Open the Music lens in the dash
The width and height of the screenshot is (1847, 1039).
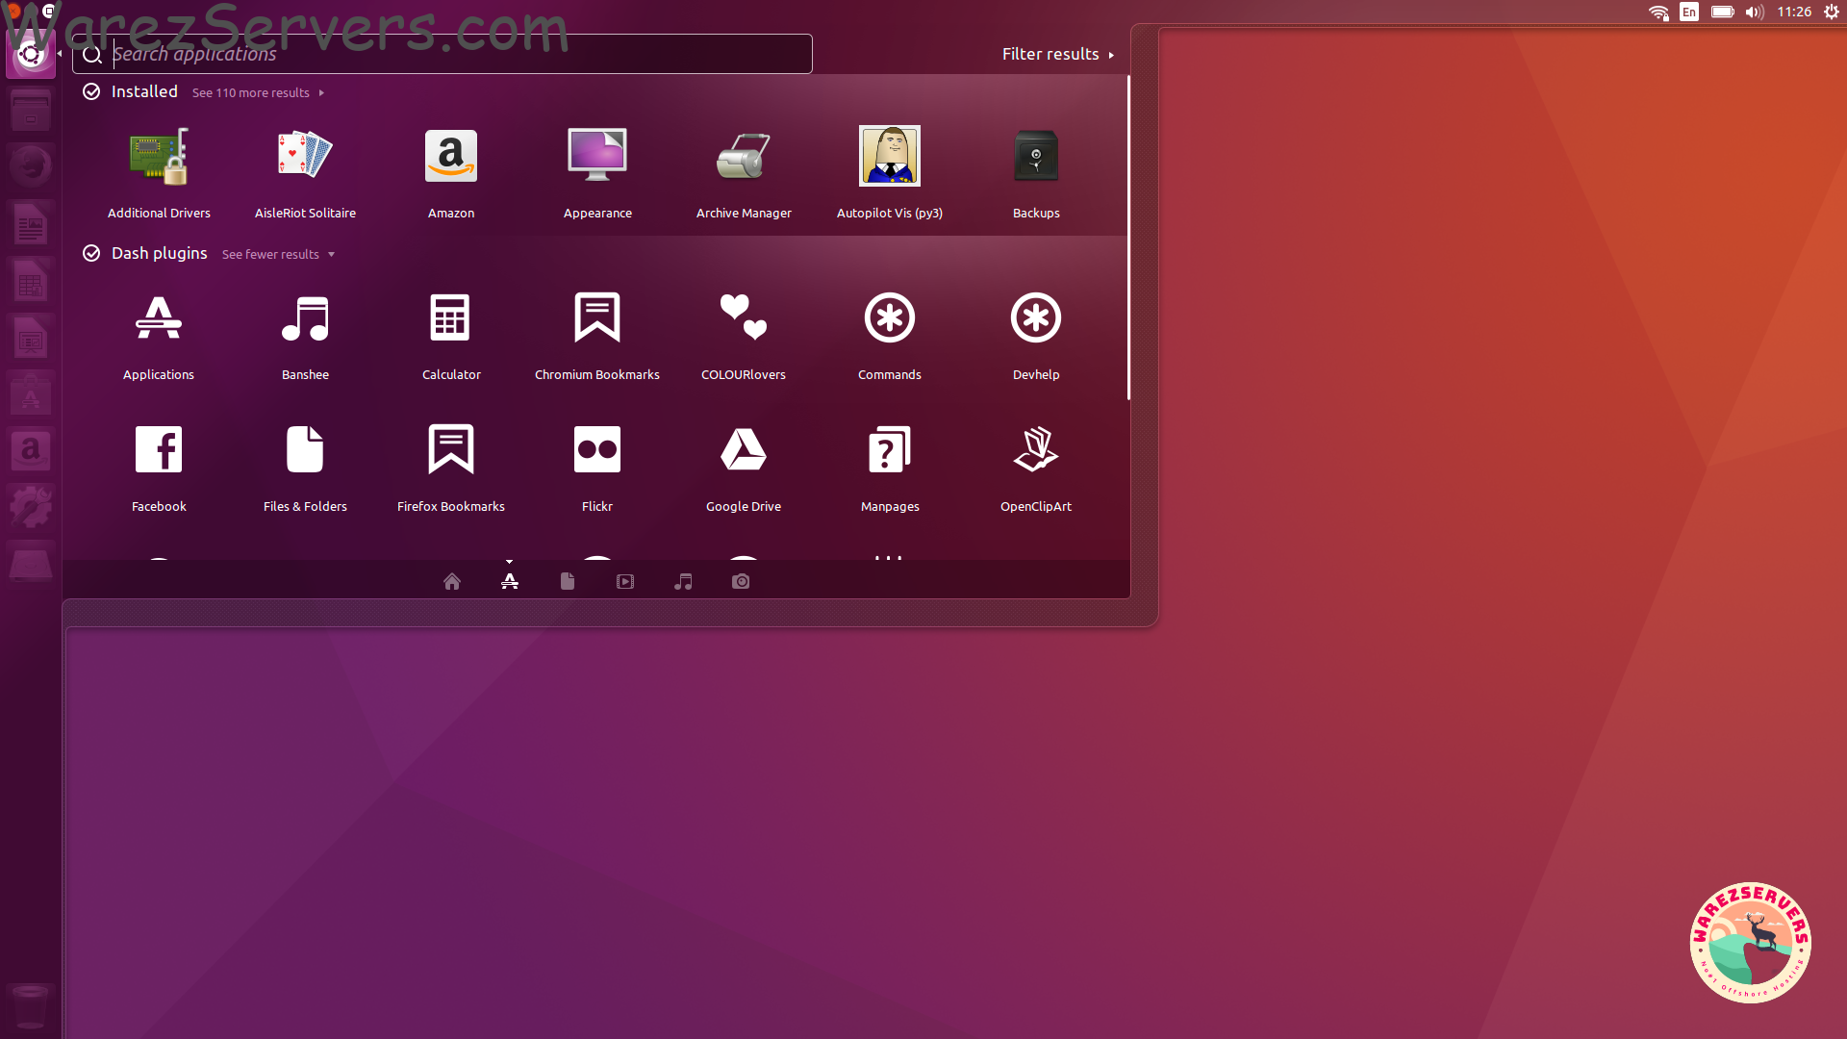683,581
